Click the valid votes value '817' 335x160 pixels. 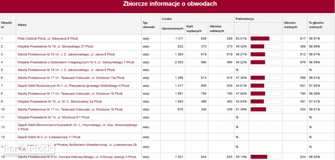303,39
